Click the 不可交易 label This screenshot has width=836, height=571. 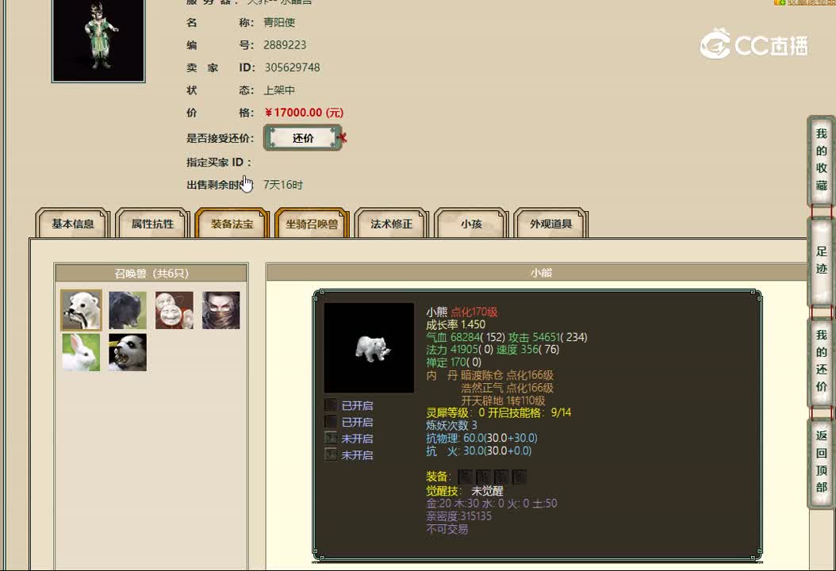[447, 530]
